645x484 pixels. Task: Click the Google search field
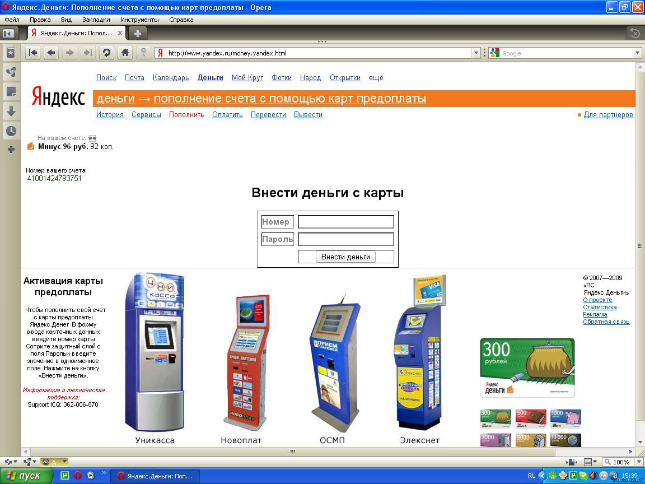coord(561,53)
